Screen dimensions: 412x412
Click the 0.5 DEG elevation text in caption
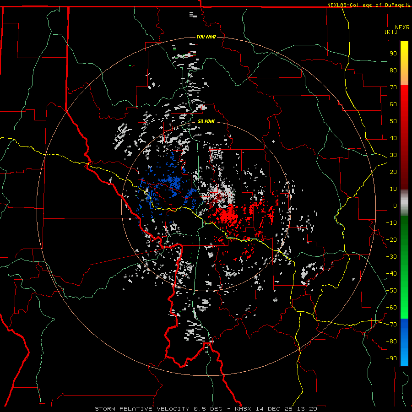208,409
